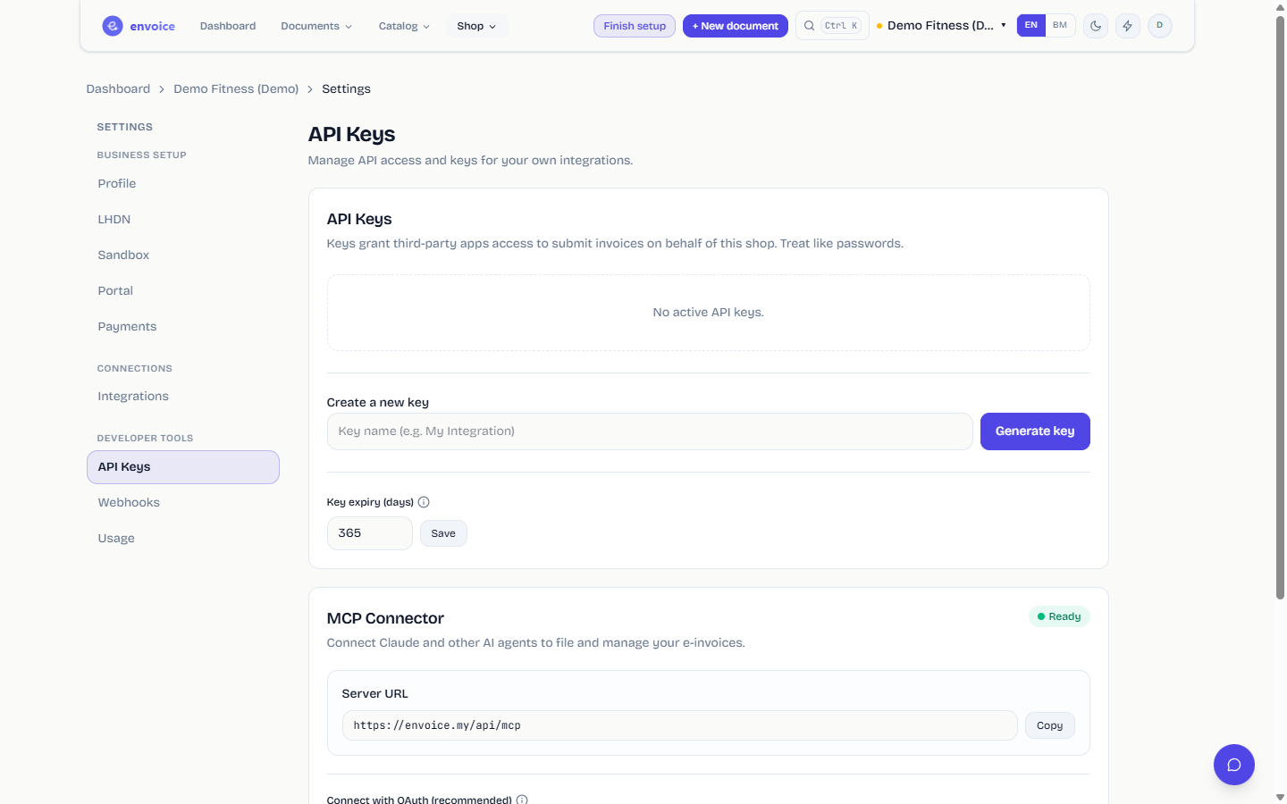The height and width of the screenshot is (804, 1287).
Task: Follow the Dashboard breadcrumb link
Action: [x=118, y=89]
